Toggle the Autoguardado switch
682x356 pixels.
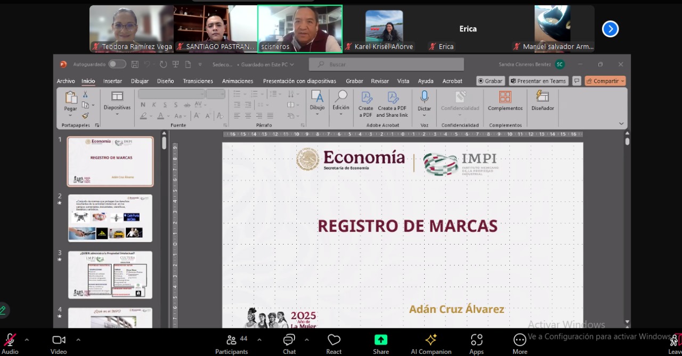point(117,64)
